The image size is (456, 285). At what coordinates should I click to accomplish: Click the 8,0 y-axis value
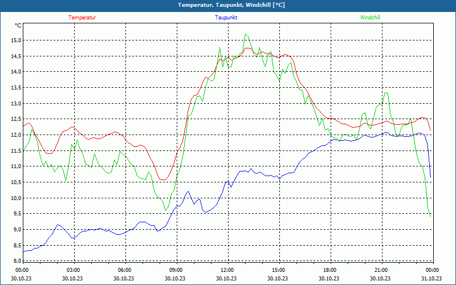[17, 260]
